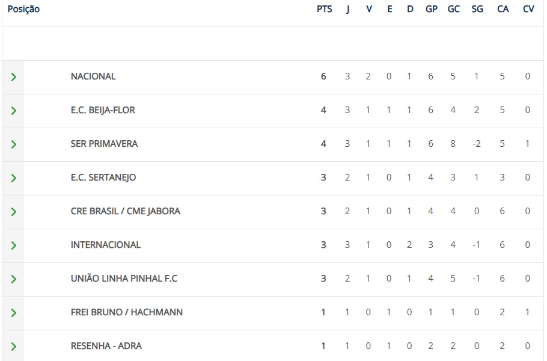The width and height of the screenshot is (547, 361).
Task: Open the NACIONAL team name
Action: [93, 76]
